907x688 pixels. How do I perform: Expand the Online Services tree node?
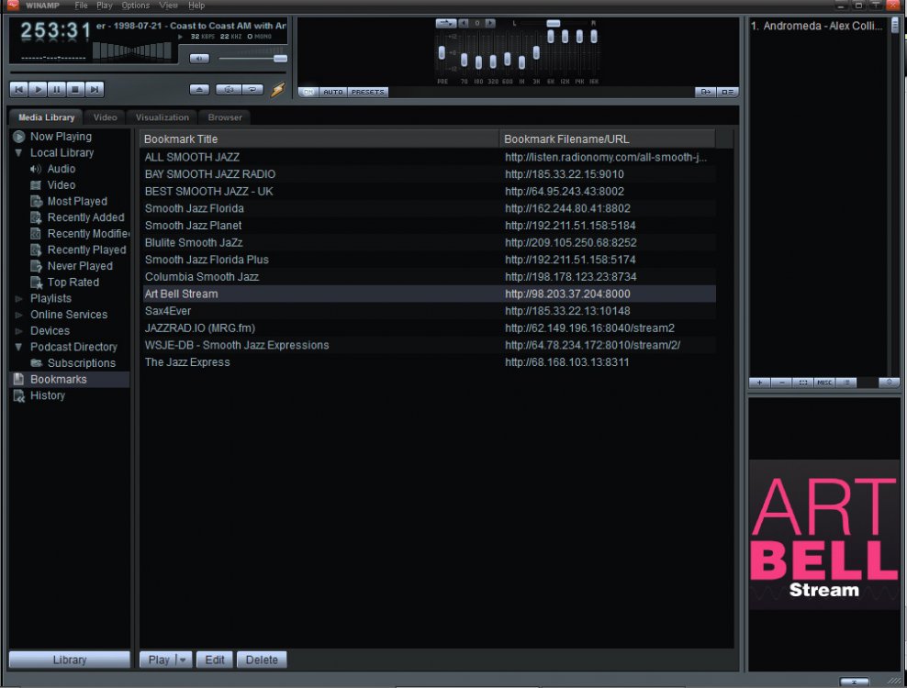click(x=18, y=315)
